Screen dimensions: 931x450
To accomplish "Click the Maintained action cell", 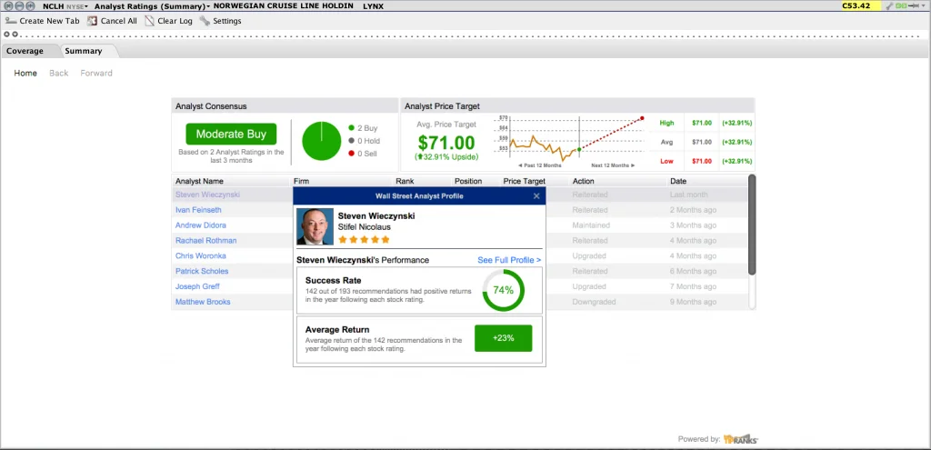I will click(x=591, y=225).
